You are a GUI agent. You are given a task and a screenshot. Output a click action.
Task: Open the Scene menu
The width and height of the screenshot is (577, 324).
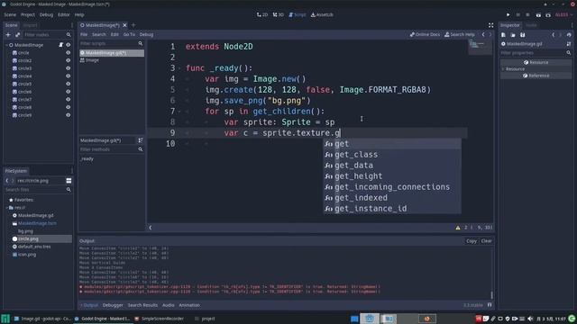(10, 15)
